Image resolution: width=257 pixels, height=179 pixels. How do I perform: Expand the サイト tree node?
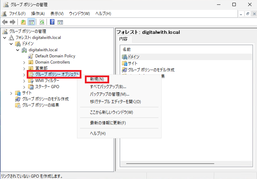coord(11,93)
